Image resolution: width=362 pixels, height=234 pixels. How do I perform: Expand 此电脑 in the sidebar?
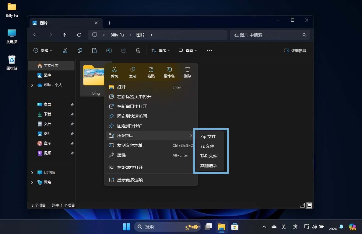(32, 172)
